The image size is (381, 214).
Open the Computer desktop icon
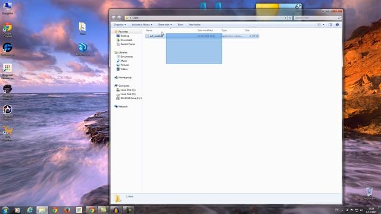point(8,8)
